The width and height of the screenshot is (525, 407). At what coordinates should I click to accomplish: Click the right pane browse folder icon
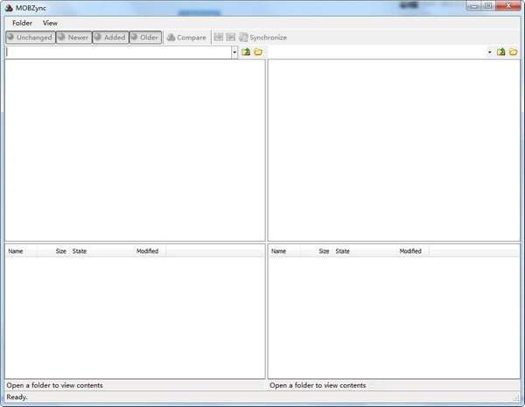pyautogui.click(x=514, y=52)
